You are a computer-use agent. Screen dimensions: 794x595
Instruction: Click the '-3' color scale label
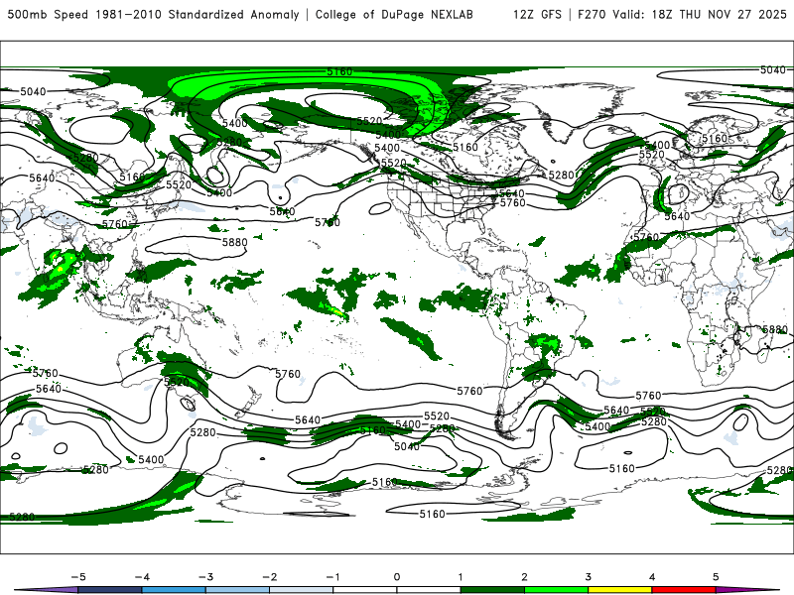pos(205,577)
